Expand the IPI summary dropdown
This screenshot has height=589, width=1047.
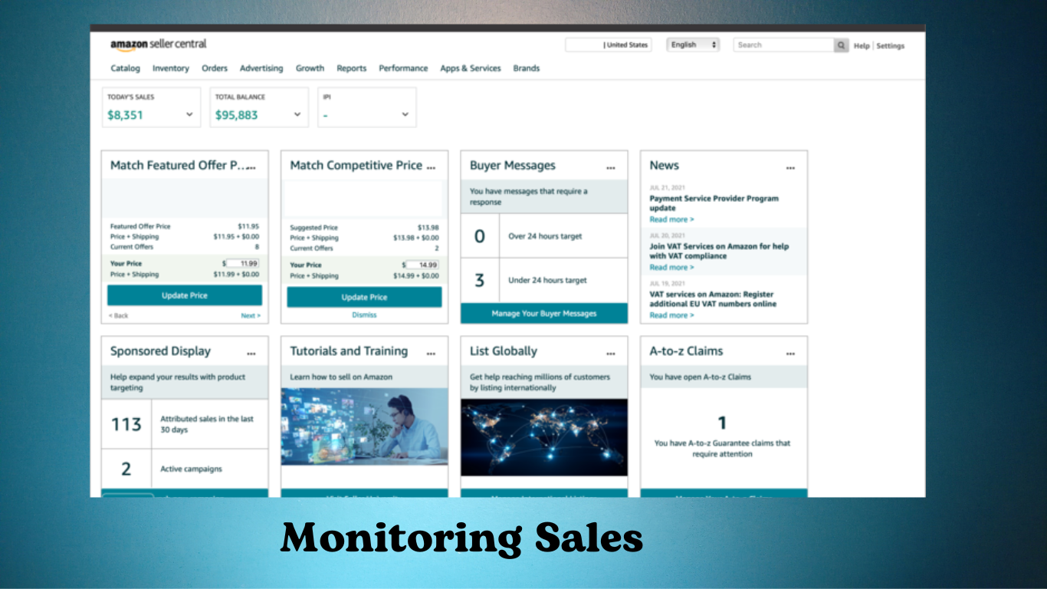(405, 115)
